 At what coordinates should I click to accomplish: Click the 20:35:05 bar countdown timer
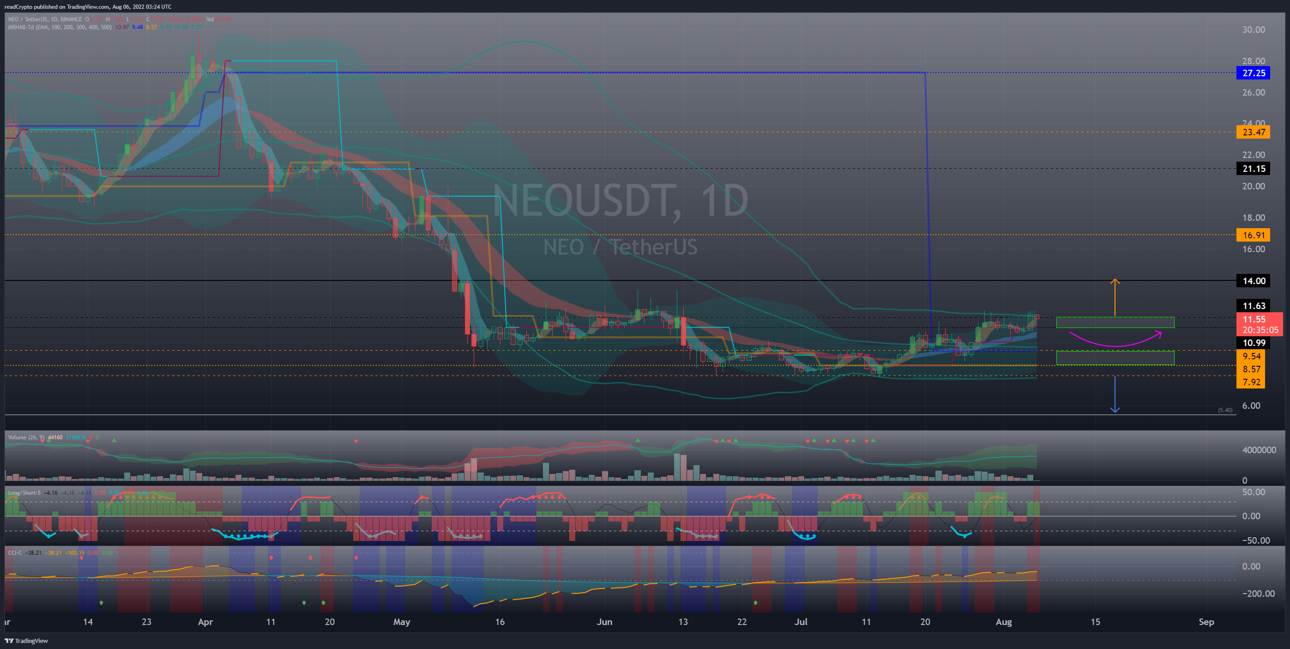click(x=1260, y=330)
